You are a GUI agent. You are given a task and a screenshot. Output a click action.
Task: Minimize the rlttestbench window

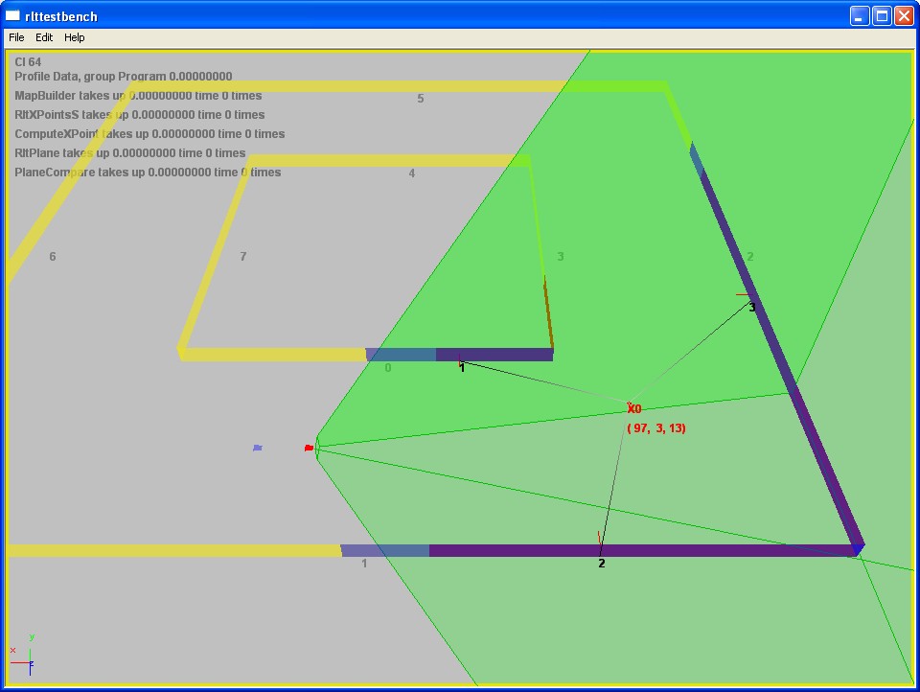(x=860, y=15)
